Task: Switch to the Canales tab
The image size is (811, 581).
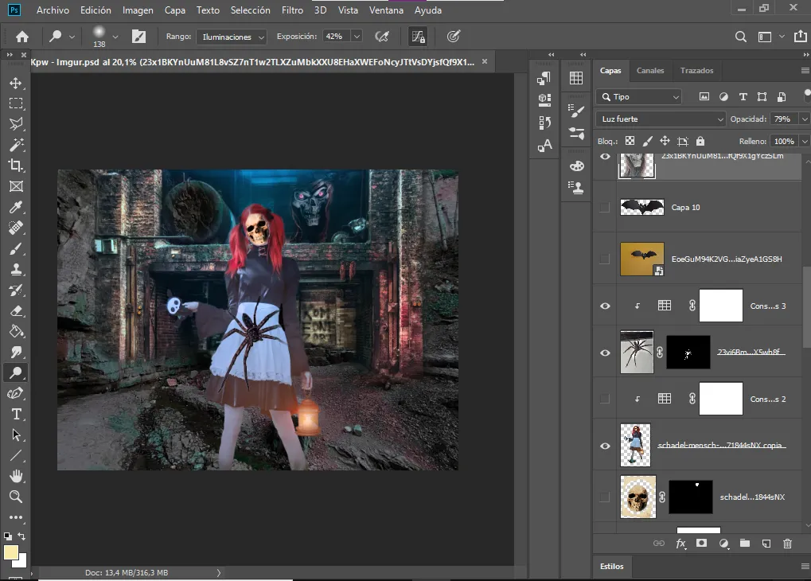Action: point(650,70)
